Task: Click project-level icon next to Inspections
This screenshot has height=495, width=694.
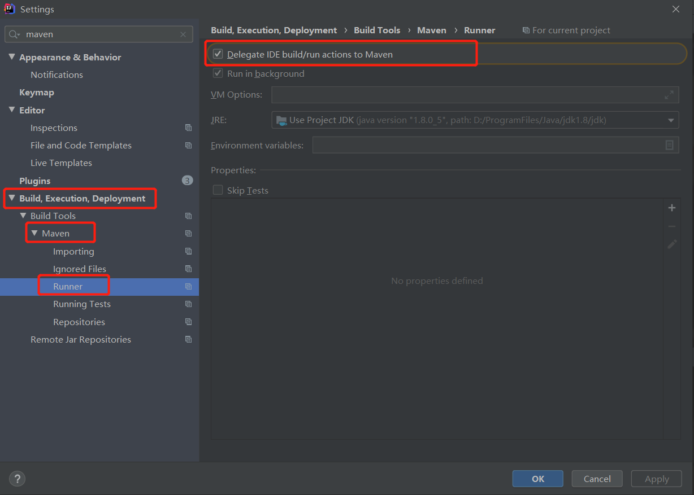Action: pyautogui.click(x=188, y=128)
